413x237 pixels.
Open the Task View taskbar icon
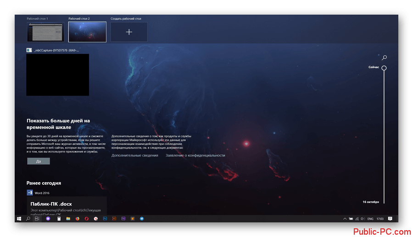(x=37, y=219)
